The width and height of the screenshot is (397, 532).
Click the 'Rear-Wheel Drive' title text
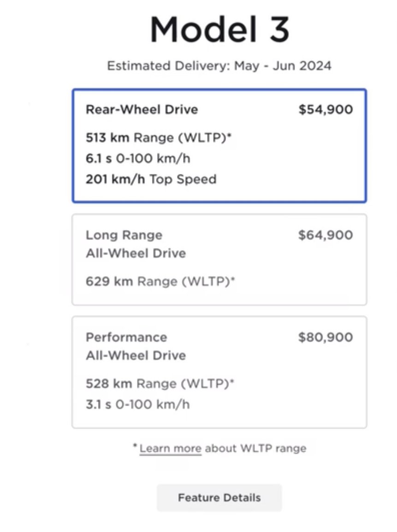point(142,109)
